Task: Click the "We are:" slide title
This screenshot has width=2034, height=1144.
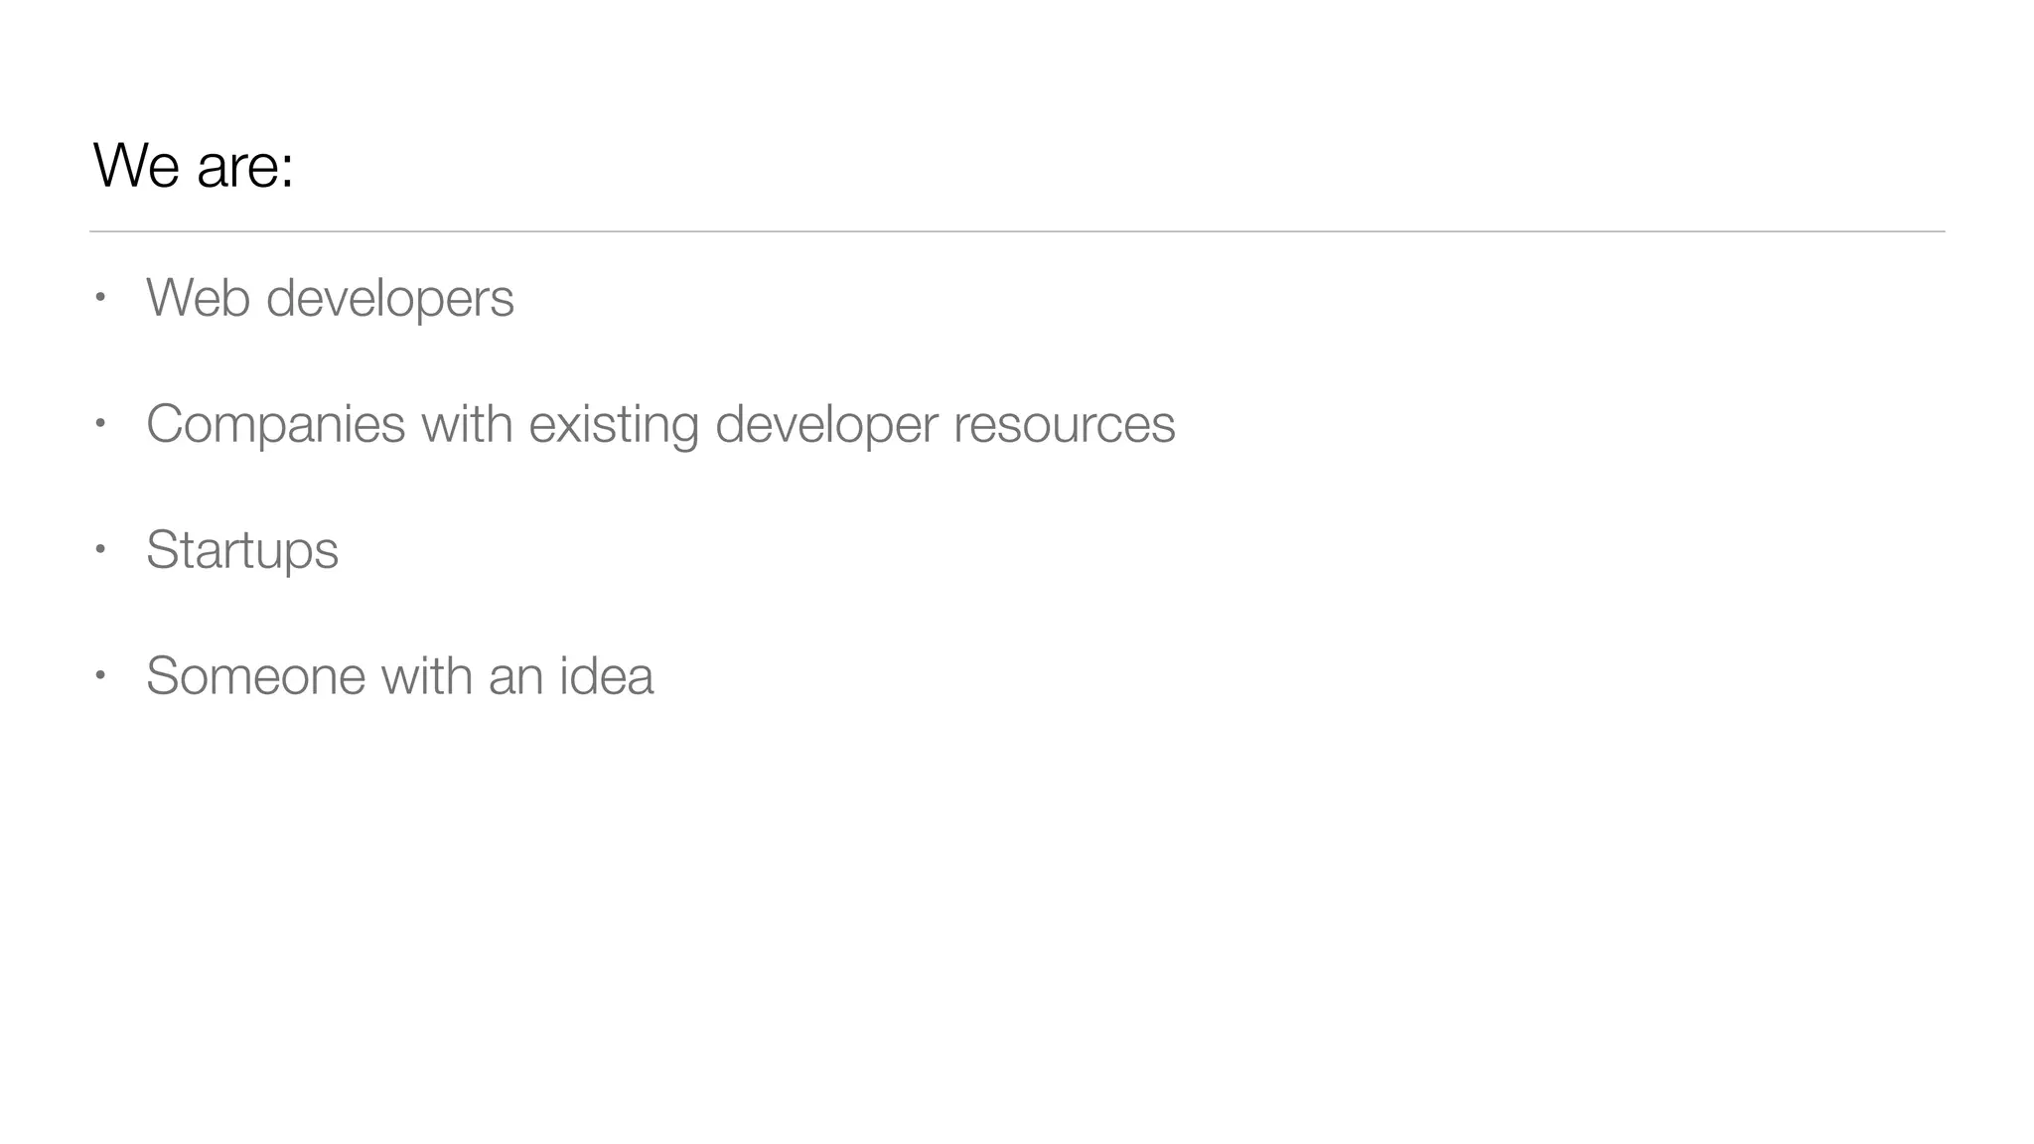Action: coord(194,165)
